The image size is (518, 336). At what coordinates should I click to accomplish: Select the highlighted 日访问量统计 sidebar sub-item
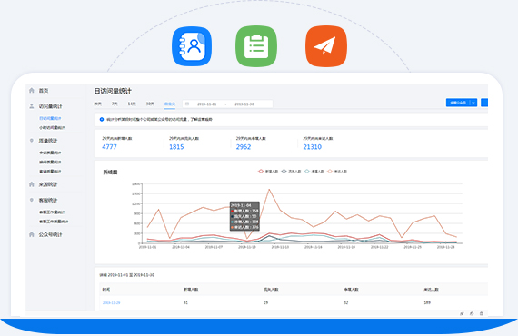(50, 118)
